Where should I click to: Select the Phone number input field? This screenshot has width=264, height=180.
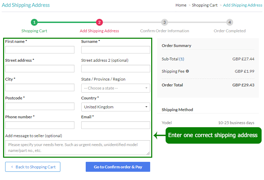[x=40, y=125]
